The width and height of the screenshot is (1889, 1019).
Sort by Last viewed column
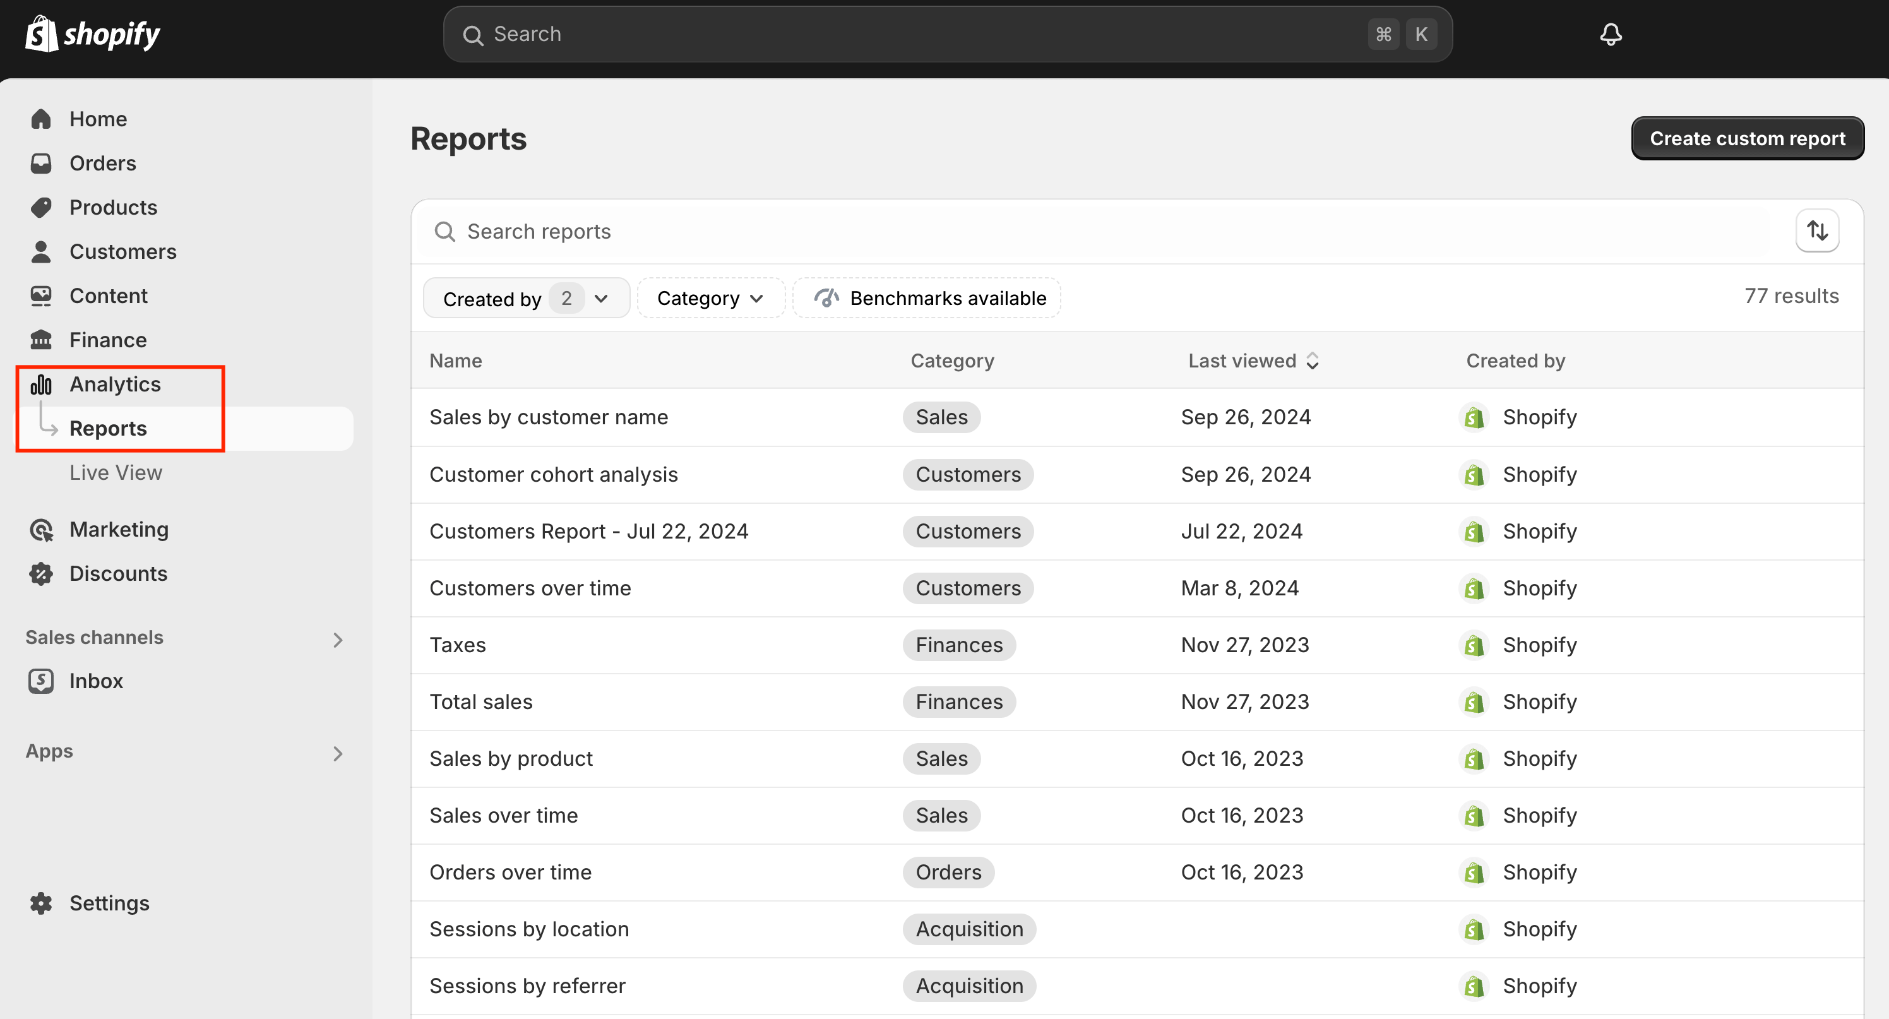[x=1253, y=361]
